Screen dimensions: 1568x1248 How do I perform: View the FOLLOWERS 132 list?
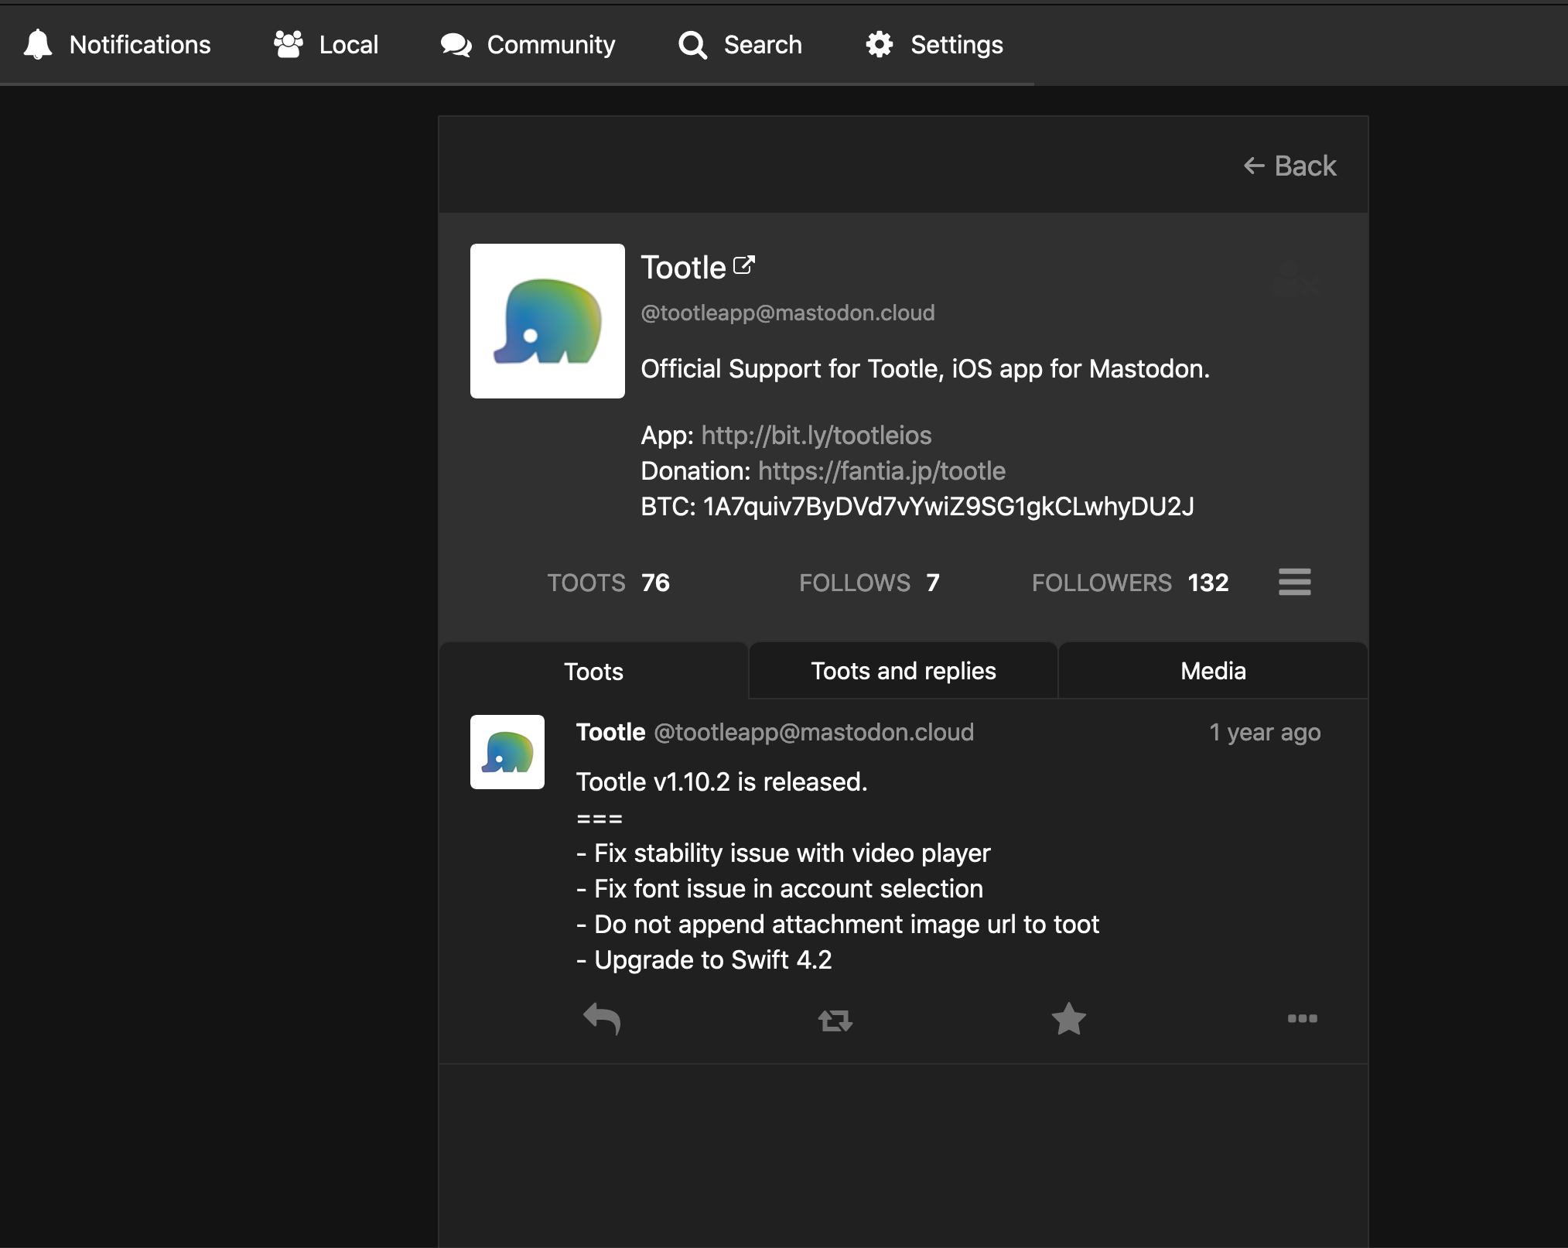1129,583
